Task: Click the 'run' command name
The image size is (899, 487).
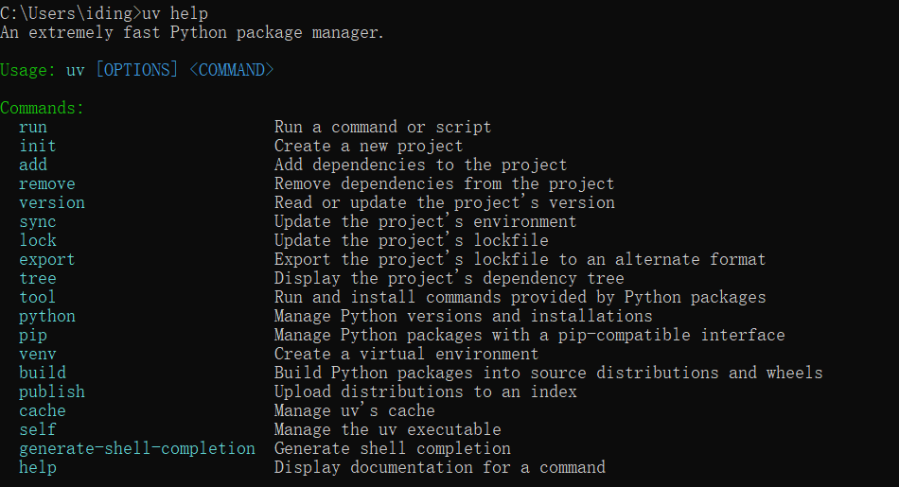Action: [x=33, y=127]
